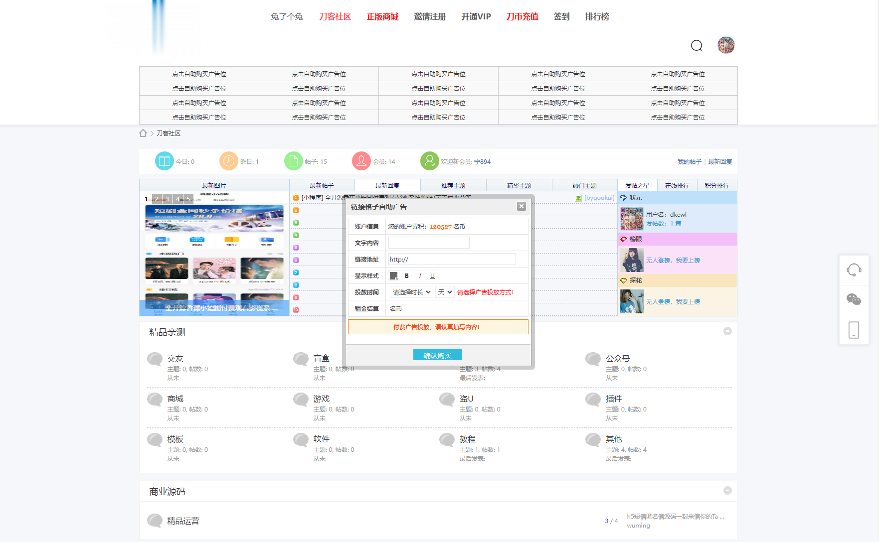Image resolution: width=879 pixels, height=542 pixels.
Task: Click the search magnifier icon
Action: click(697, 45)
